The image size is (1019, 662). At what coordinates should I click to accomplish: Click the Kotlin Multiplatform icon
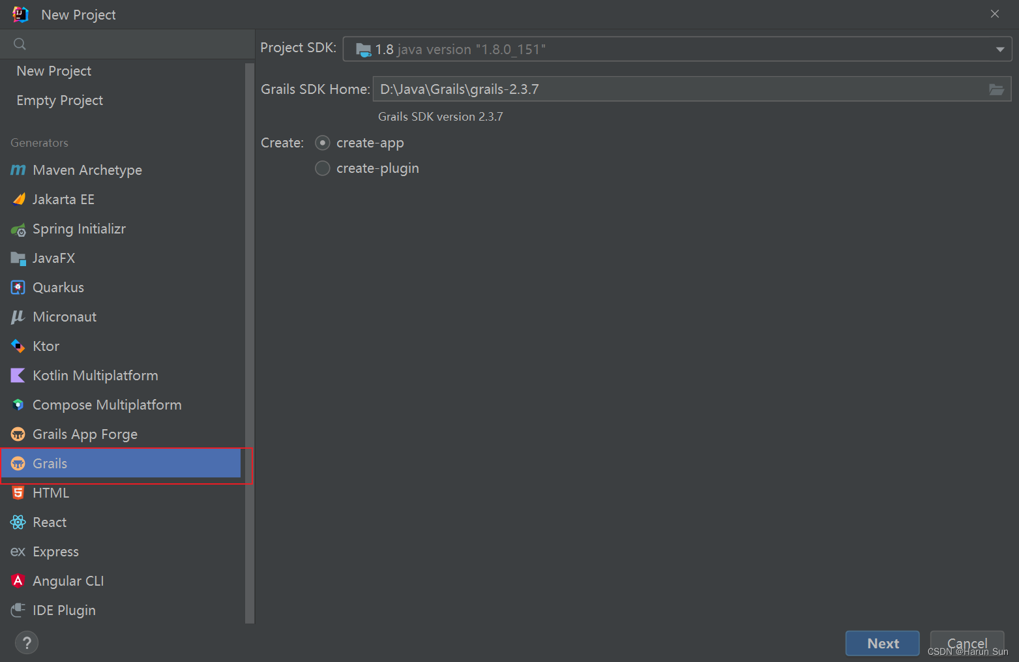(18, 376)
